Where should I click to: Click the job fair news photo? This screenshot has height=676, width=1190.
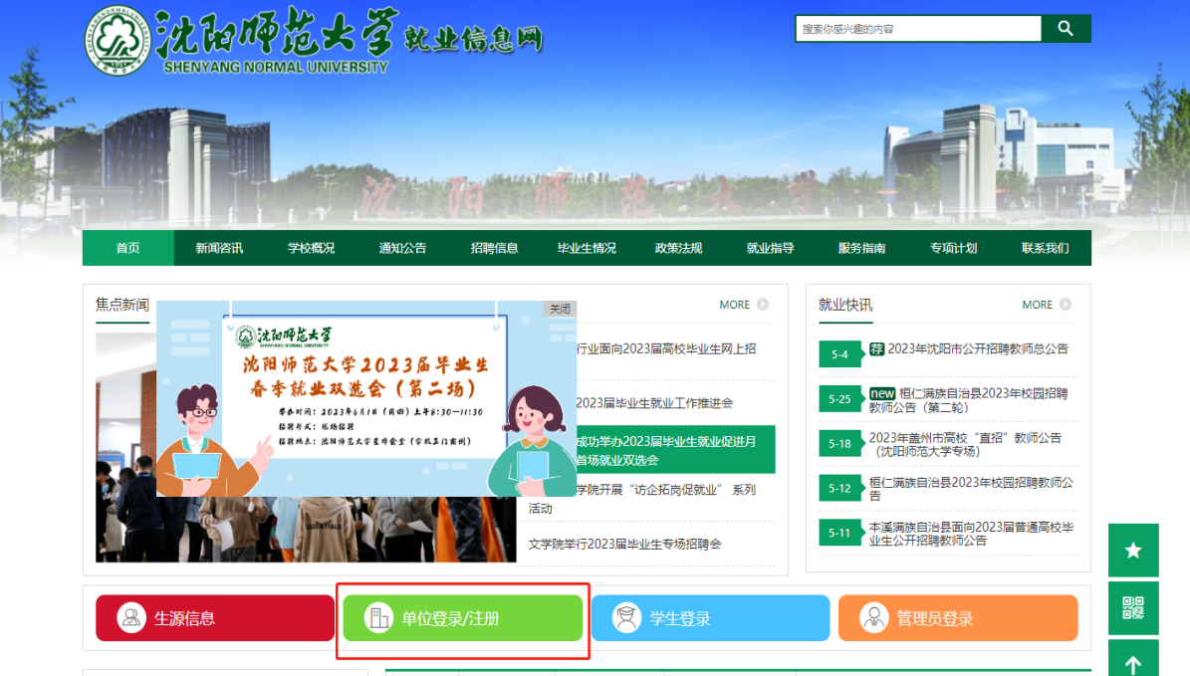tap(306, 531)
